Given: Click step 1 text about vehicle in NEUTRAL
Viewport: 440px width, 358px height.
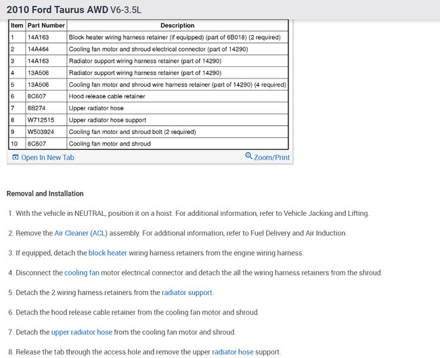Looking at the screenshot, I should click(192, 213).
